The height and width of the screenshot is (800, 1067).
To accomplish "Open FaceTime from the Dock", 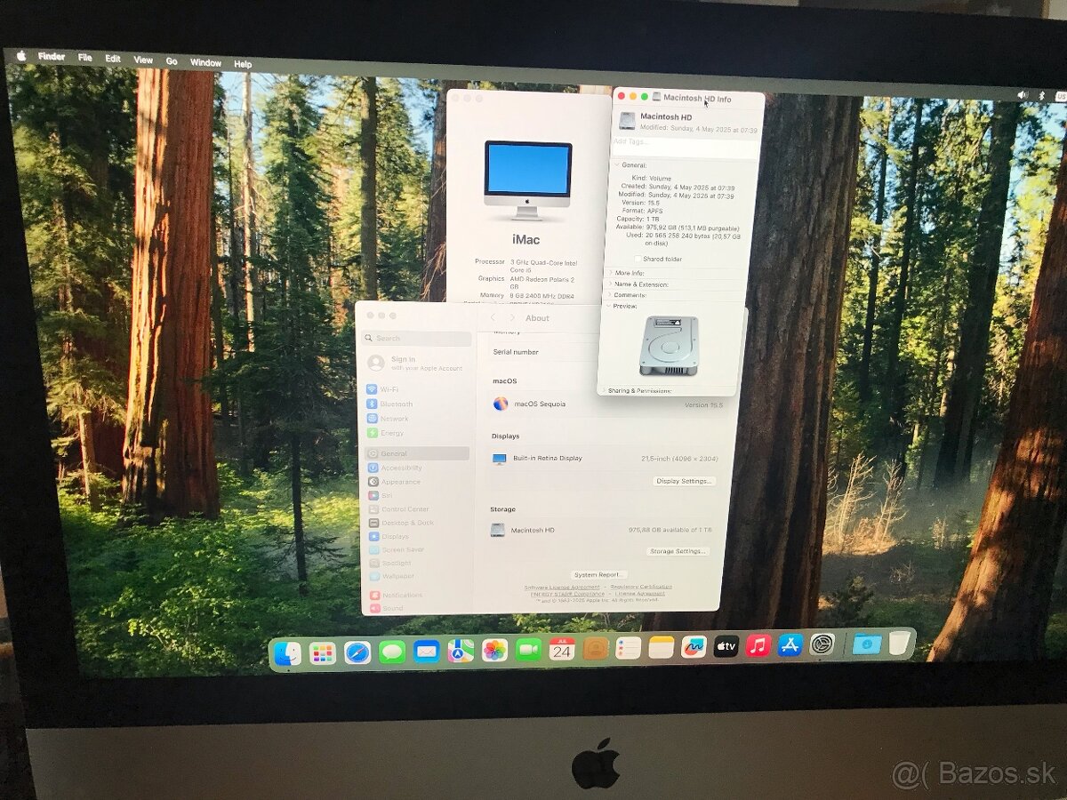I will [x=528, y=650].
